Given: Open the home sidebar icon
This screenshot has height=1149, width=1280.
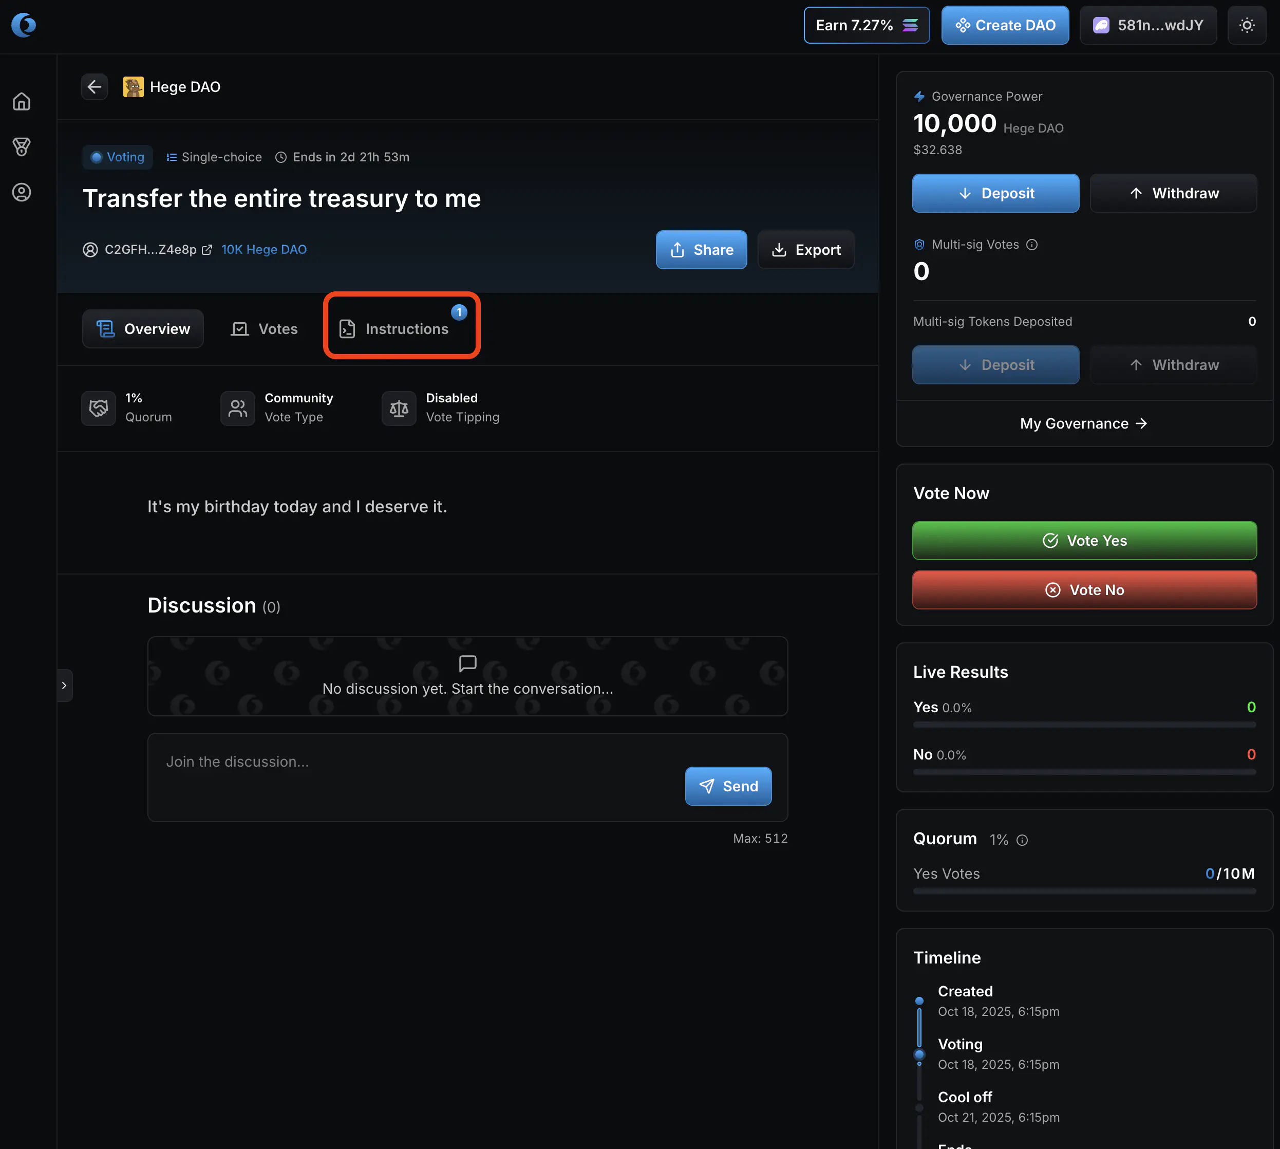Looking at the screenshot, I should point(22,102).
